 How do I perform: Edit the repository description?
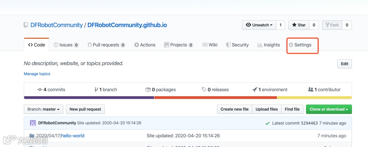pyautogui.click(x=344, y=64)
